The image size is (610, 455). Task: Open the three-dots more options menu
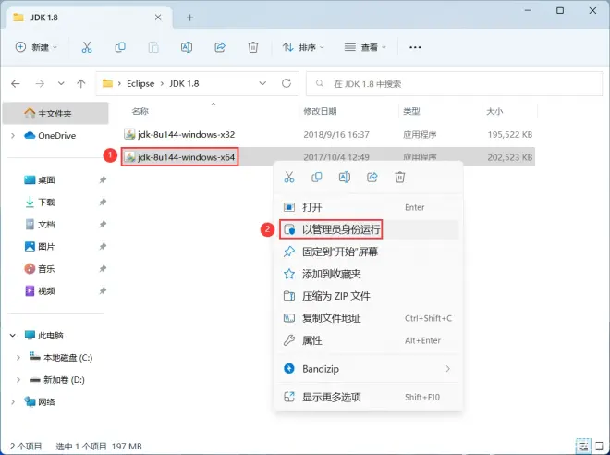click(x=415, y=47)
